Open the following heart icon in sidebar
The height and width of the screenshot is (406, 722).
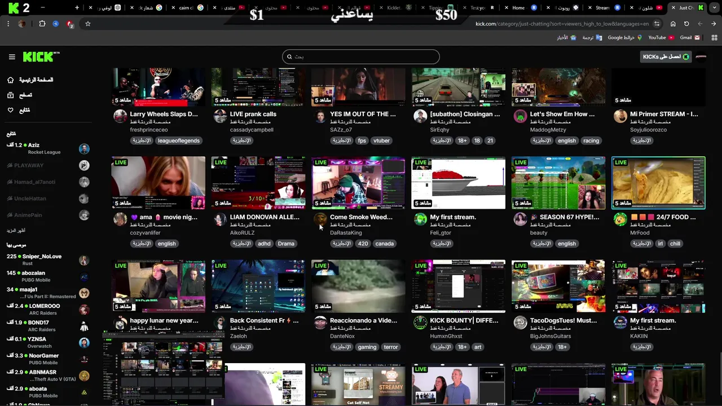tap(11, 110)
